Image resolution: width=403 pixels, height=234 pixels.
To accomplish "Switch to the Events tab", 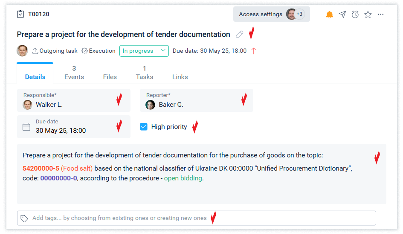I will [x=74, y=73].
